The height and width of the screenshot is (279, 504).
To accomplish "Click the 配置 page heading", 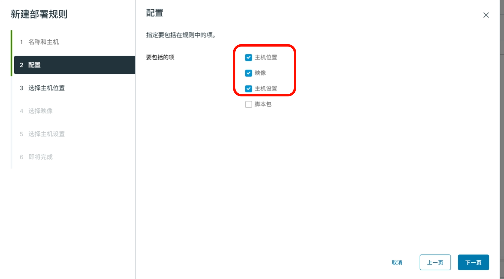I will 155,13.
